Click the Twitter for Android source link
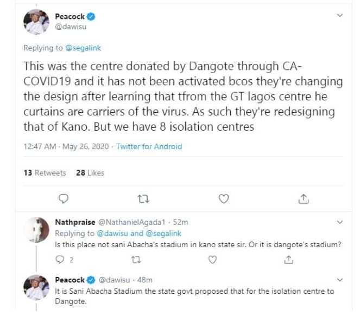Image resolution: width=360 pixels, height=329 pixels. [x=149, y=146]
